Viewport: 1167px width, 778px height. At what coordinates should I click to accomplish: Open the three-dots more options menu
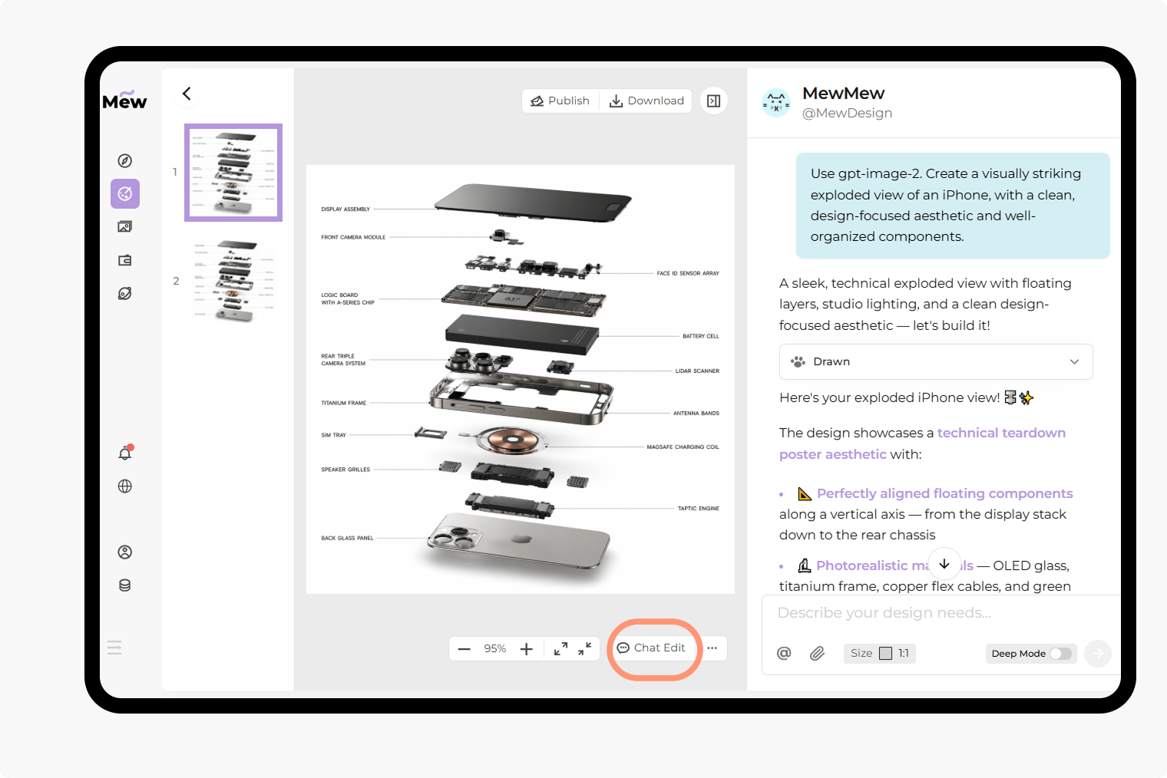click(x=712, y=648)
